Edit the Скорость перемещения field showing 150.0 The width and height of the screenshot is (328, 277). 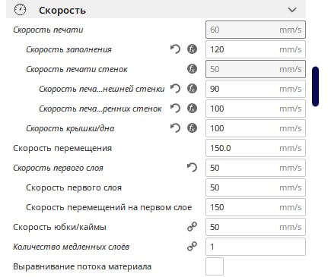(x=256, y=148)
